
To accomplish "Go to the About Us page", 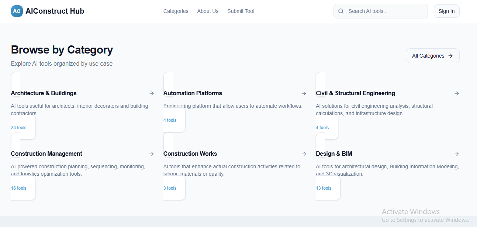I will point(208,11).
